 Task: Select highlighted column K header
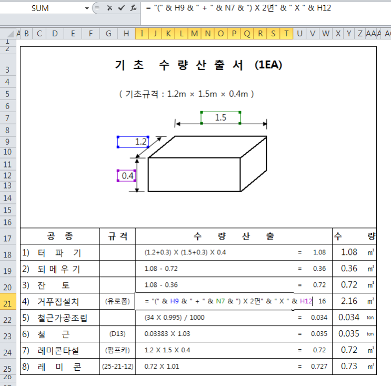(168, 33)
